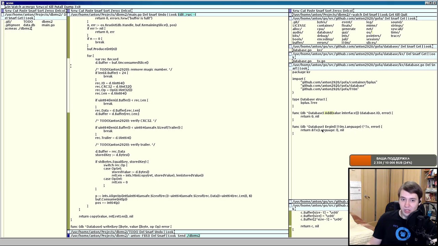Click the gofa/database/ directory window's handle box
Image resolution: width=438 pixels, height=246 pixels.
[290, 46]
